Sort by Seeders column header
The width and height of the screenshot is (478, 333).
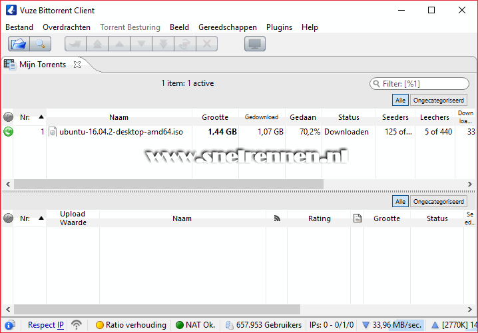[395, 117]
